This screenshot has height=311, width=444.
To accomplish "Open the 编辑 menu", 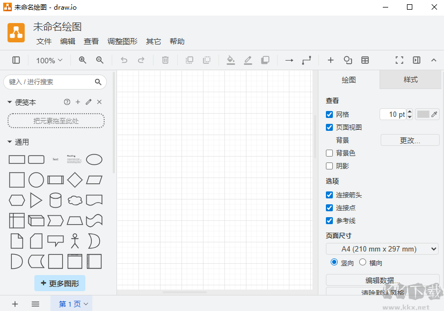I will 68,42.
